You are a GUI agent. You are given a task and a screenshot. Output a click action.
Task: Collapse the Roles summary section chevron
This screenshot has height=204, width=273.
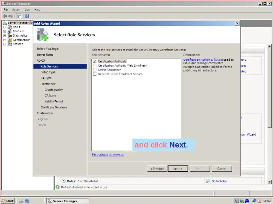coord(64,181)
